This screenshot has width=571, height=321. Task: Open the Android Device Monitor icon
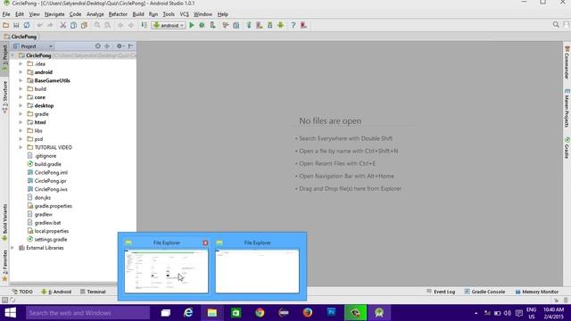click(280, 25)
